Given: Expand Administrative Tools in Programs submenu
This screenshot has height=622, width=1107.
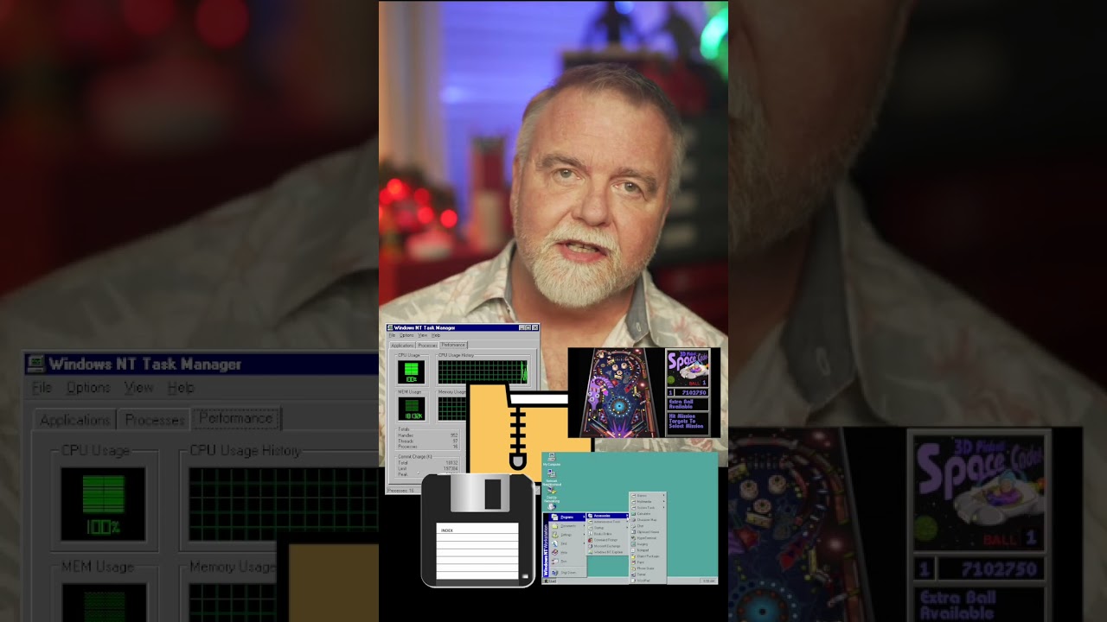Looking at the screenshot, I should click(x=608, y=522).
